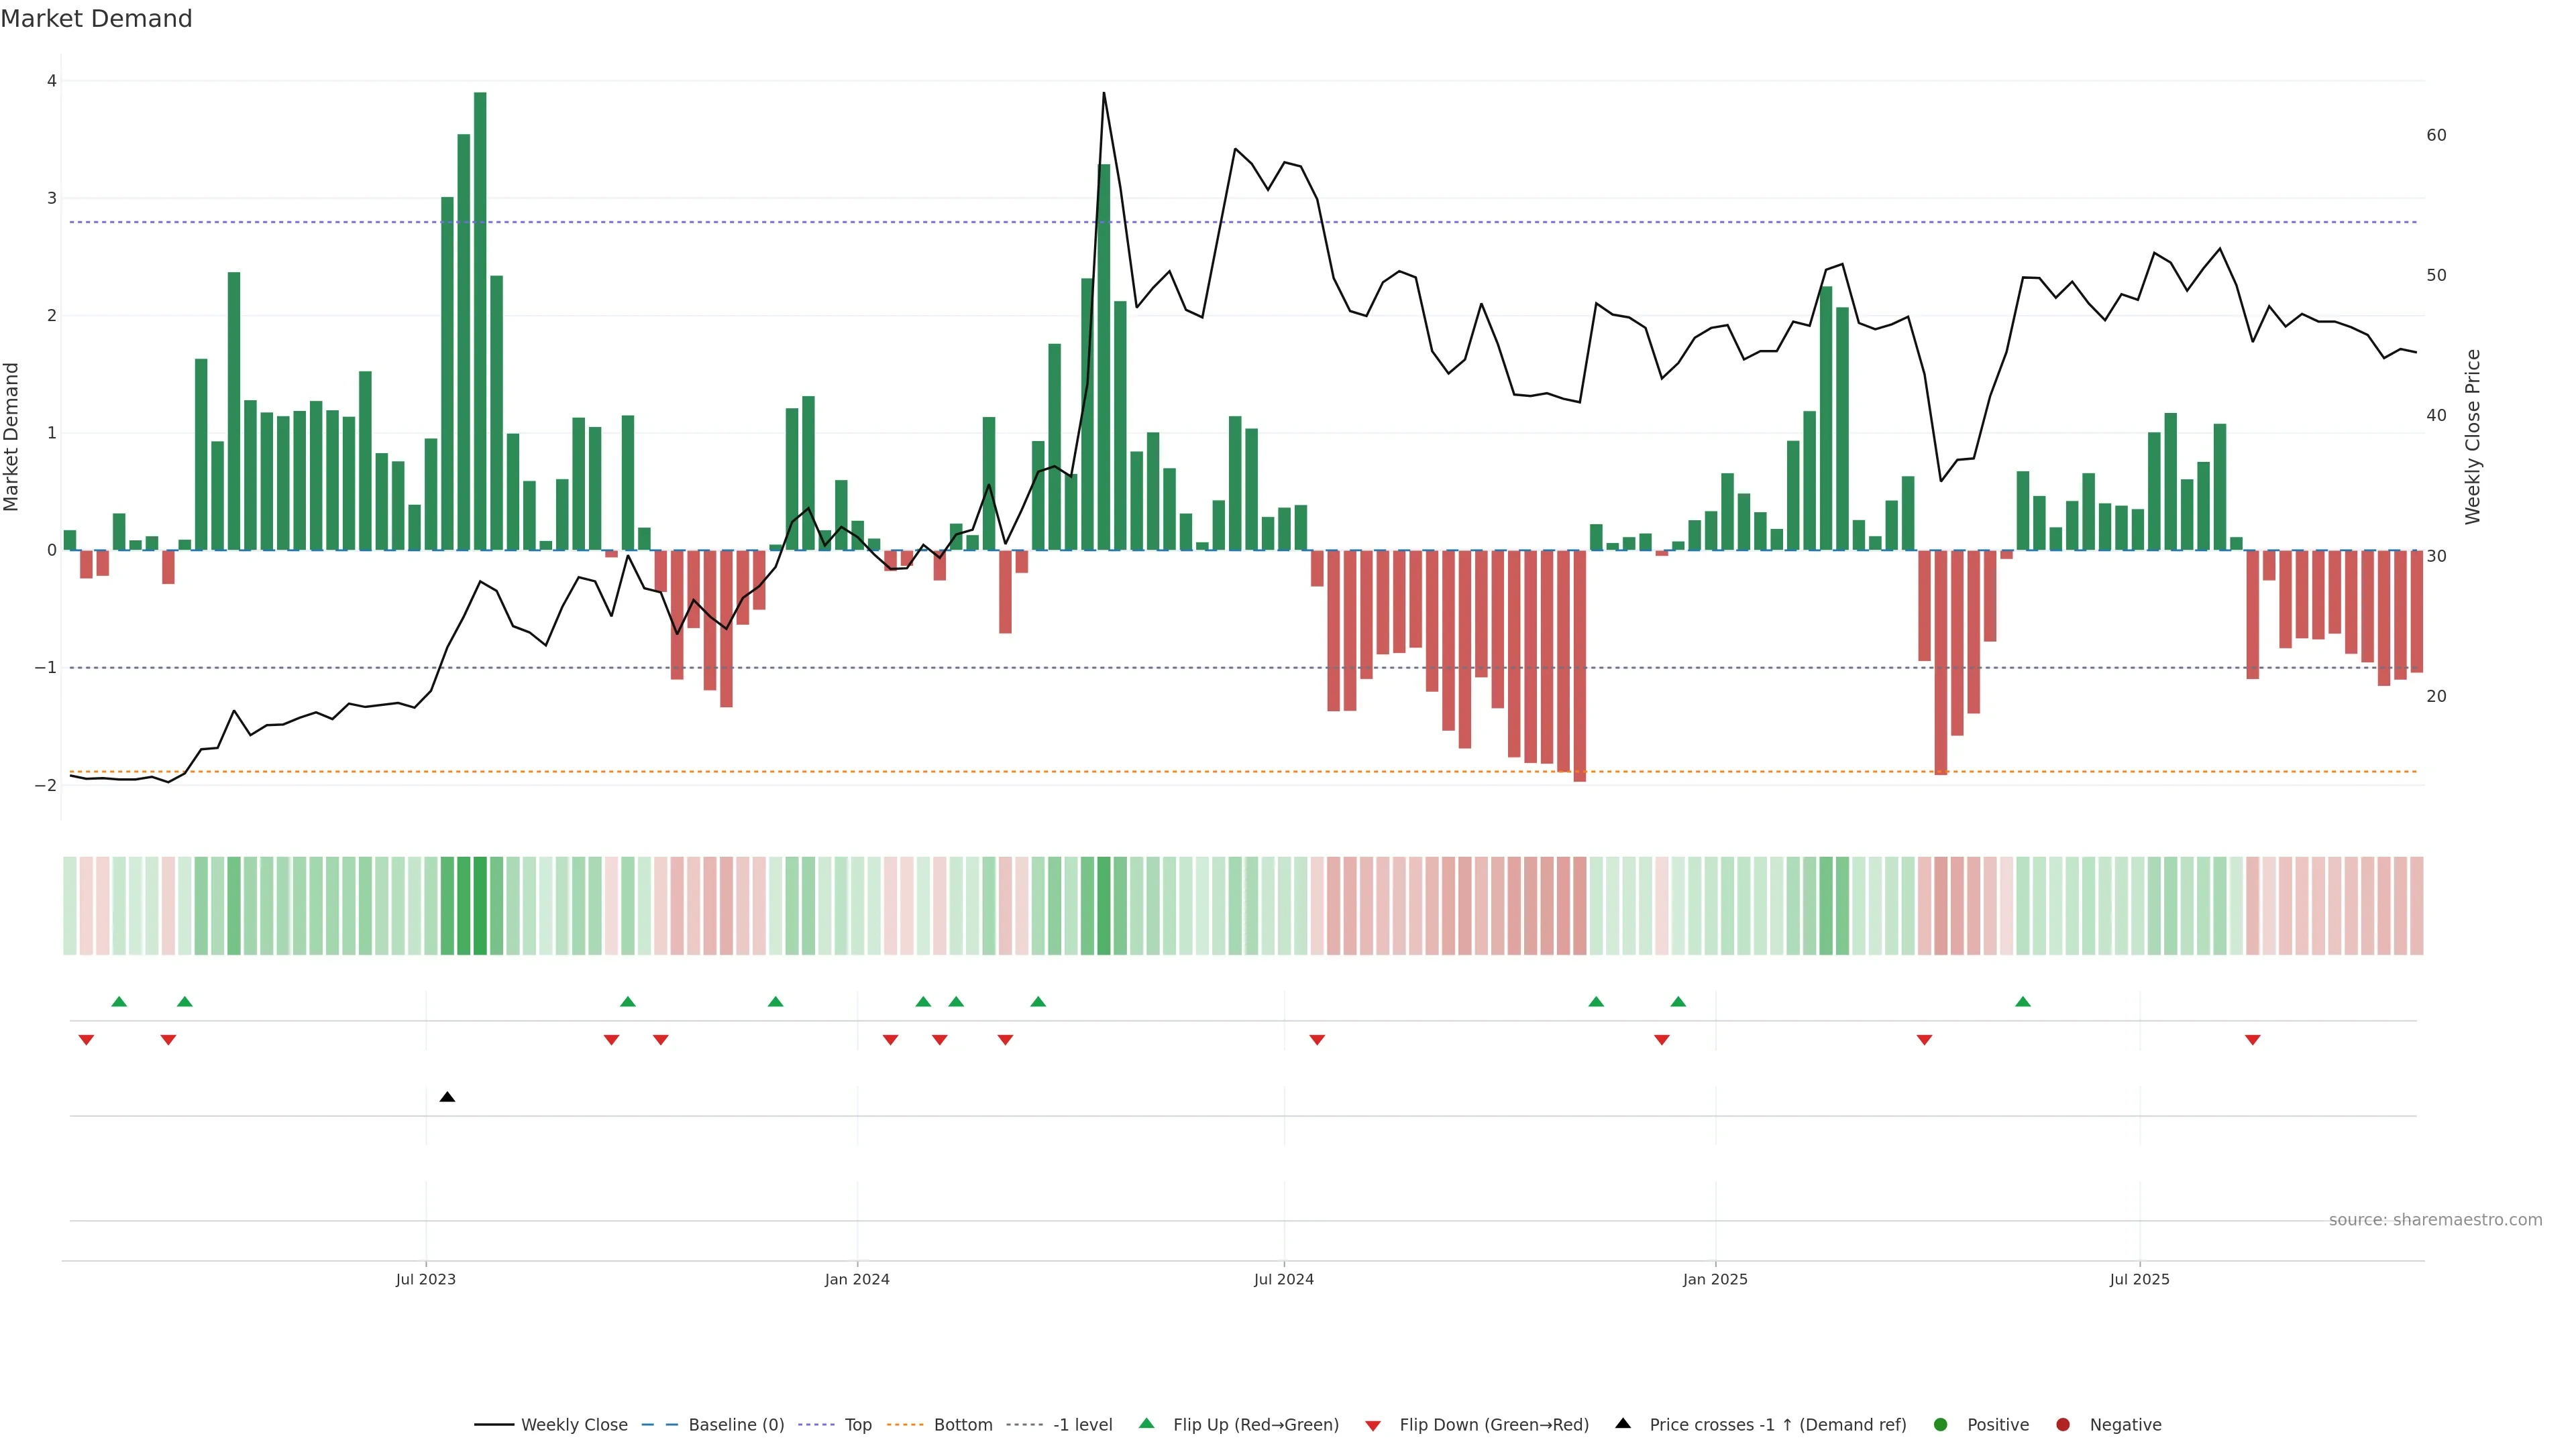The width and height of the screenshot is (2576, 1448).
Task: Toggle Flip Up (Red→Green) legend entry
Action: coord(1255,1425)
